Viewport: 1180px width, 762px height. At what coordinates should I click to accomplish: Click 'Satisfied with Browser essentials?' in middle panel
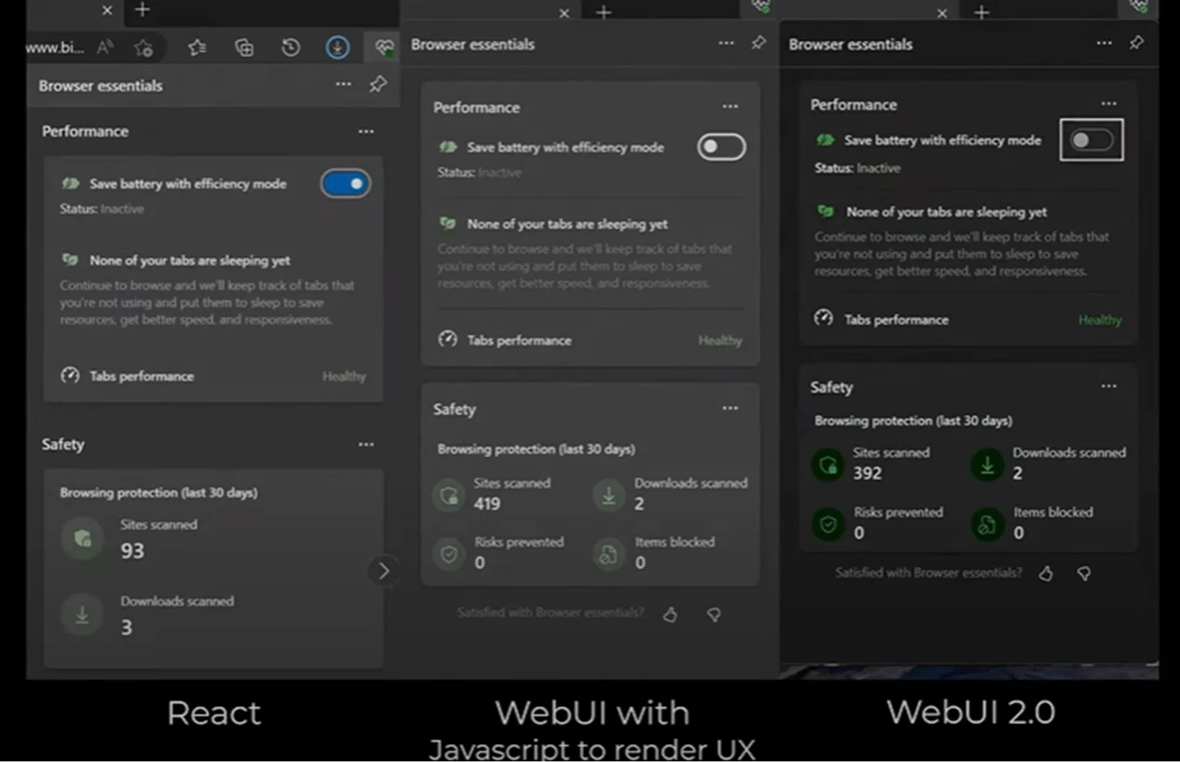[551, 612]
